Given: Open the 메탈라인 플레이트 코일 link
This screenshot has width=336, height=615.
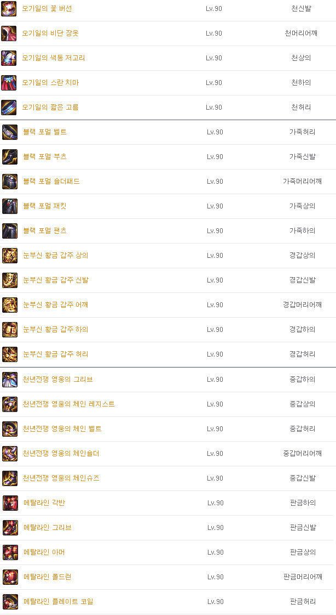Looking at the screenshot, I should coord(59,602).
